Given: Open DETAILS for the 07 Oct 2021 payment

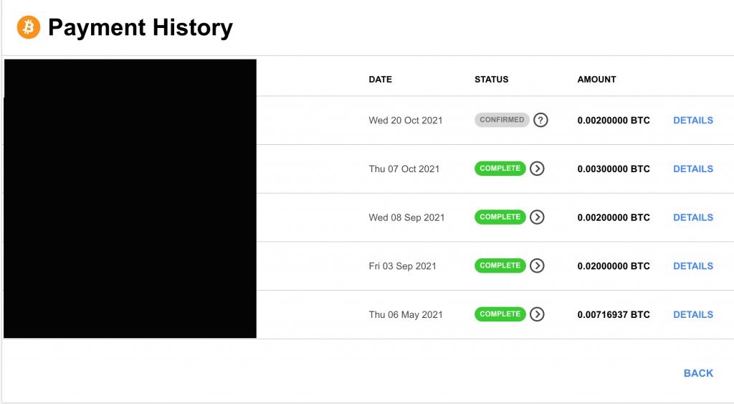Looking at the screenshot, I should [x=693, y=169].
